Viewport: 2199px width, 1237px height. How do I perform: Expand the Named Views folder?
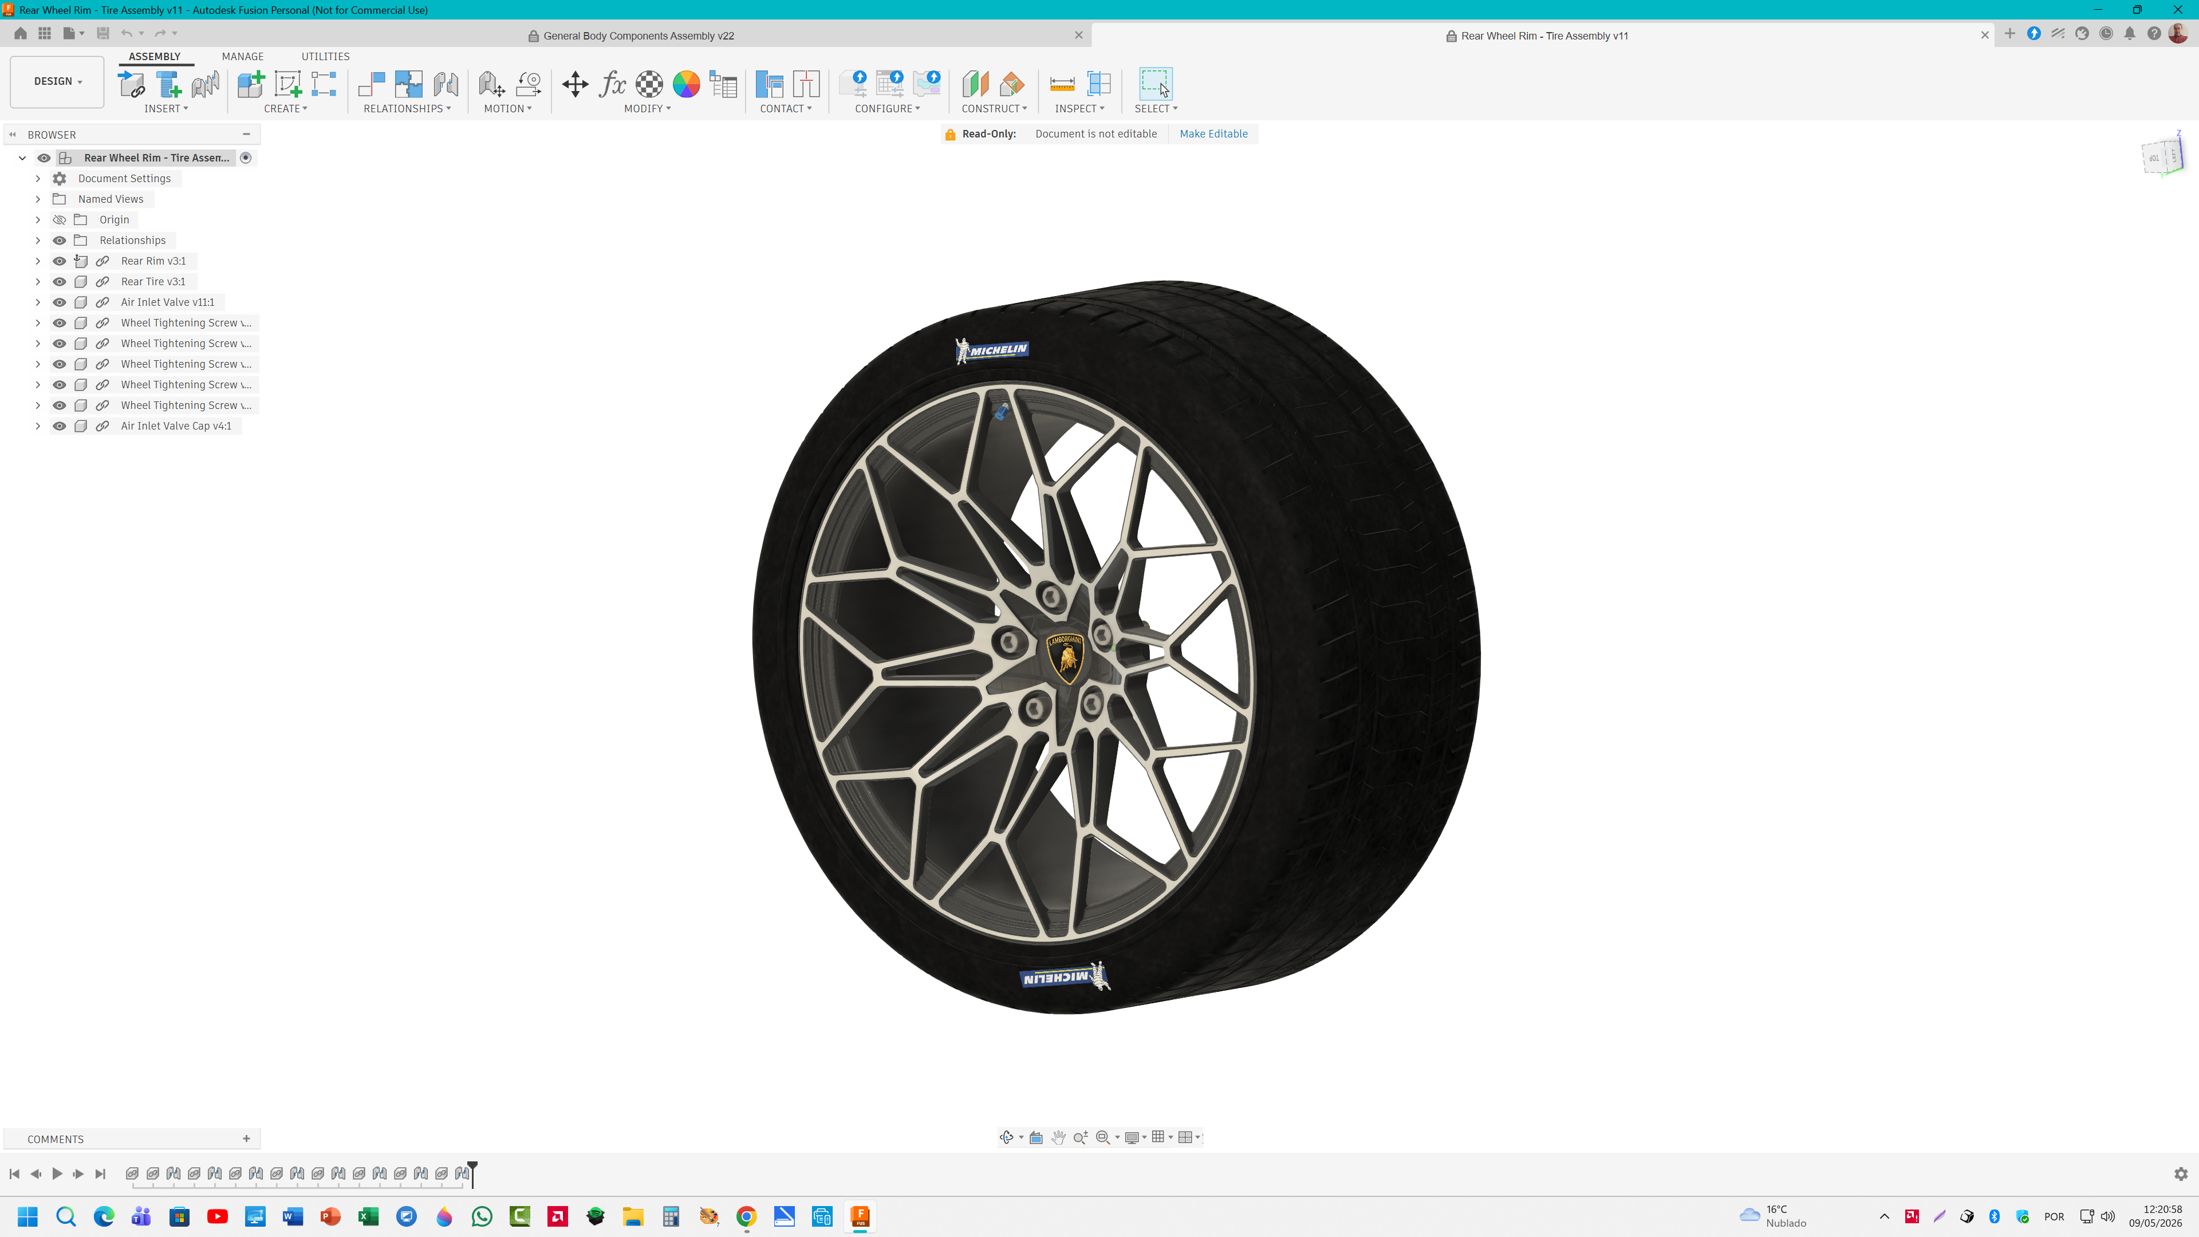pyautogui.click(x=38, y=199)
